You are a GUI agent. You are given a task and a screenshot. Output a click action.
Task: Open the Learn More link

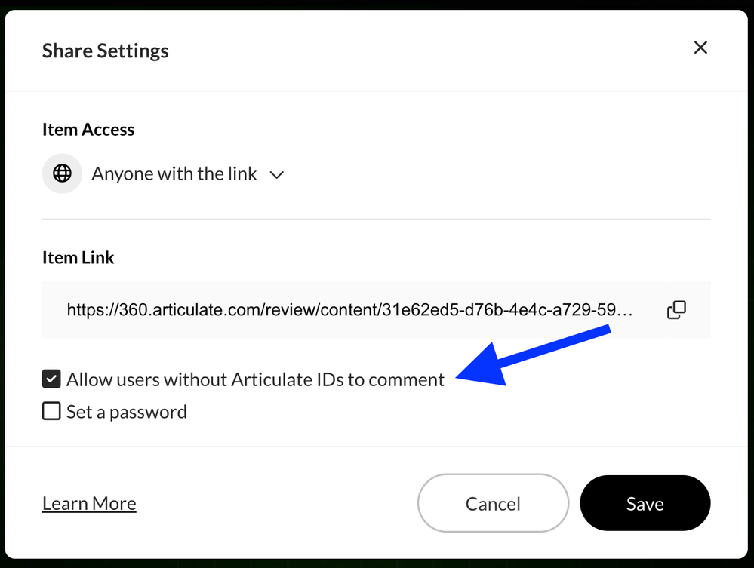point(89,503)
